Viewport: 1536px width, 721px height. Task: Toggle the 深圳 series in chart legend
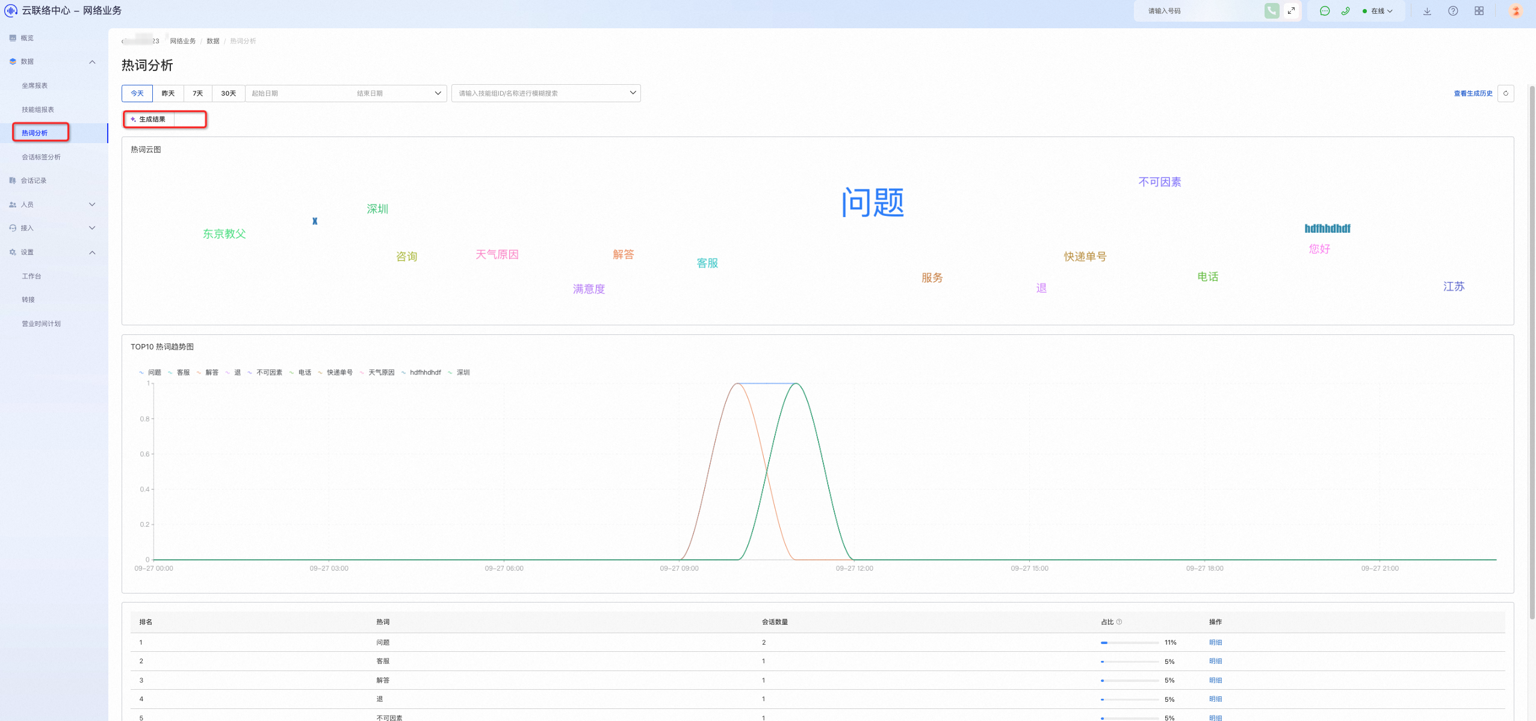[459, 372]
